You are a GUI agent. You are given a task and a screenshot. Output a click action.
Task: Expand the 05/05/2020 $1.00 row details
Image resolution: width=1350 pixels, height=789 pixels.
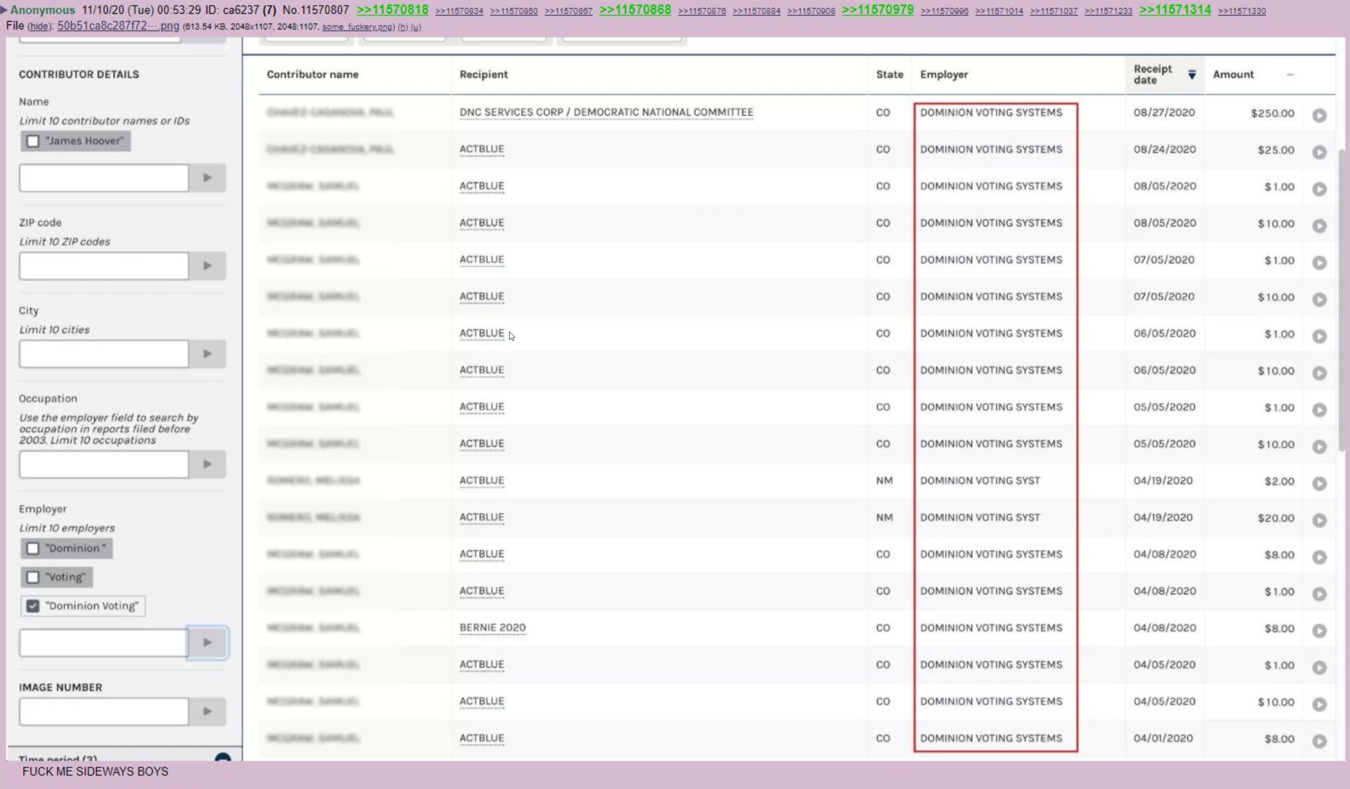(1319, 409)
